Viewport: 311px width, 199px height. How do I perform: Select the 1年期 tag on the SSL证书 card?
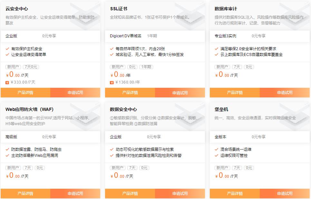click(x=147, y=67)
